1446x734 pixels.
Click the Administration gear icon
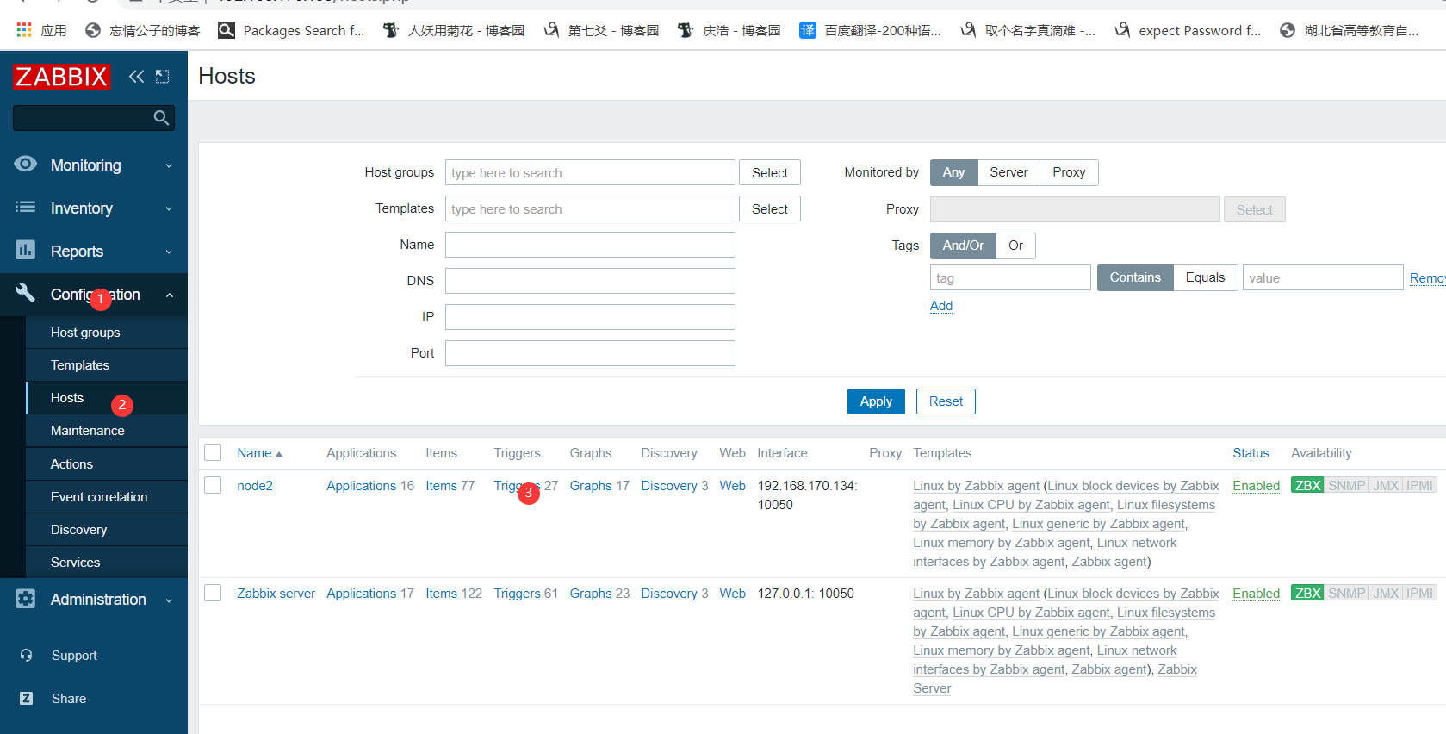26,599
